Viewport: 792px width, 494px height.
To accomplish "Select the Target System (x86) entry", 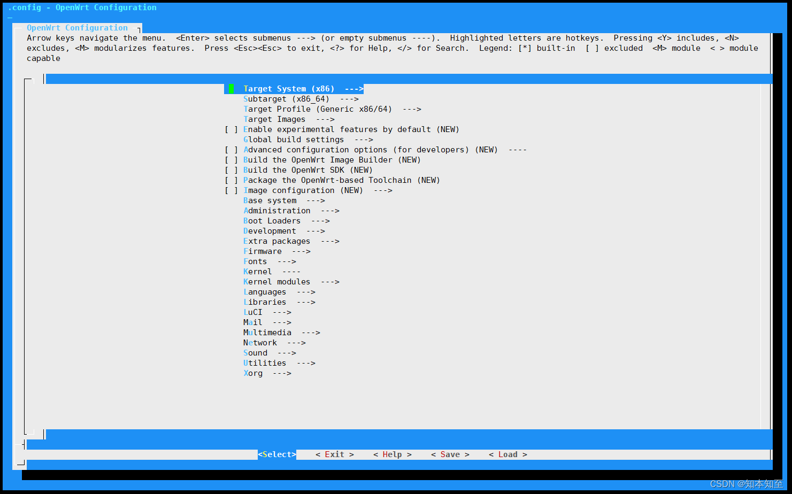I will pyautogui.click(x=294, y=89).
